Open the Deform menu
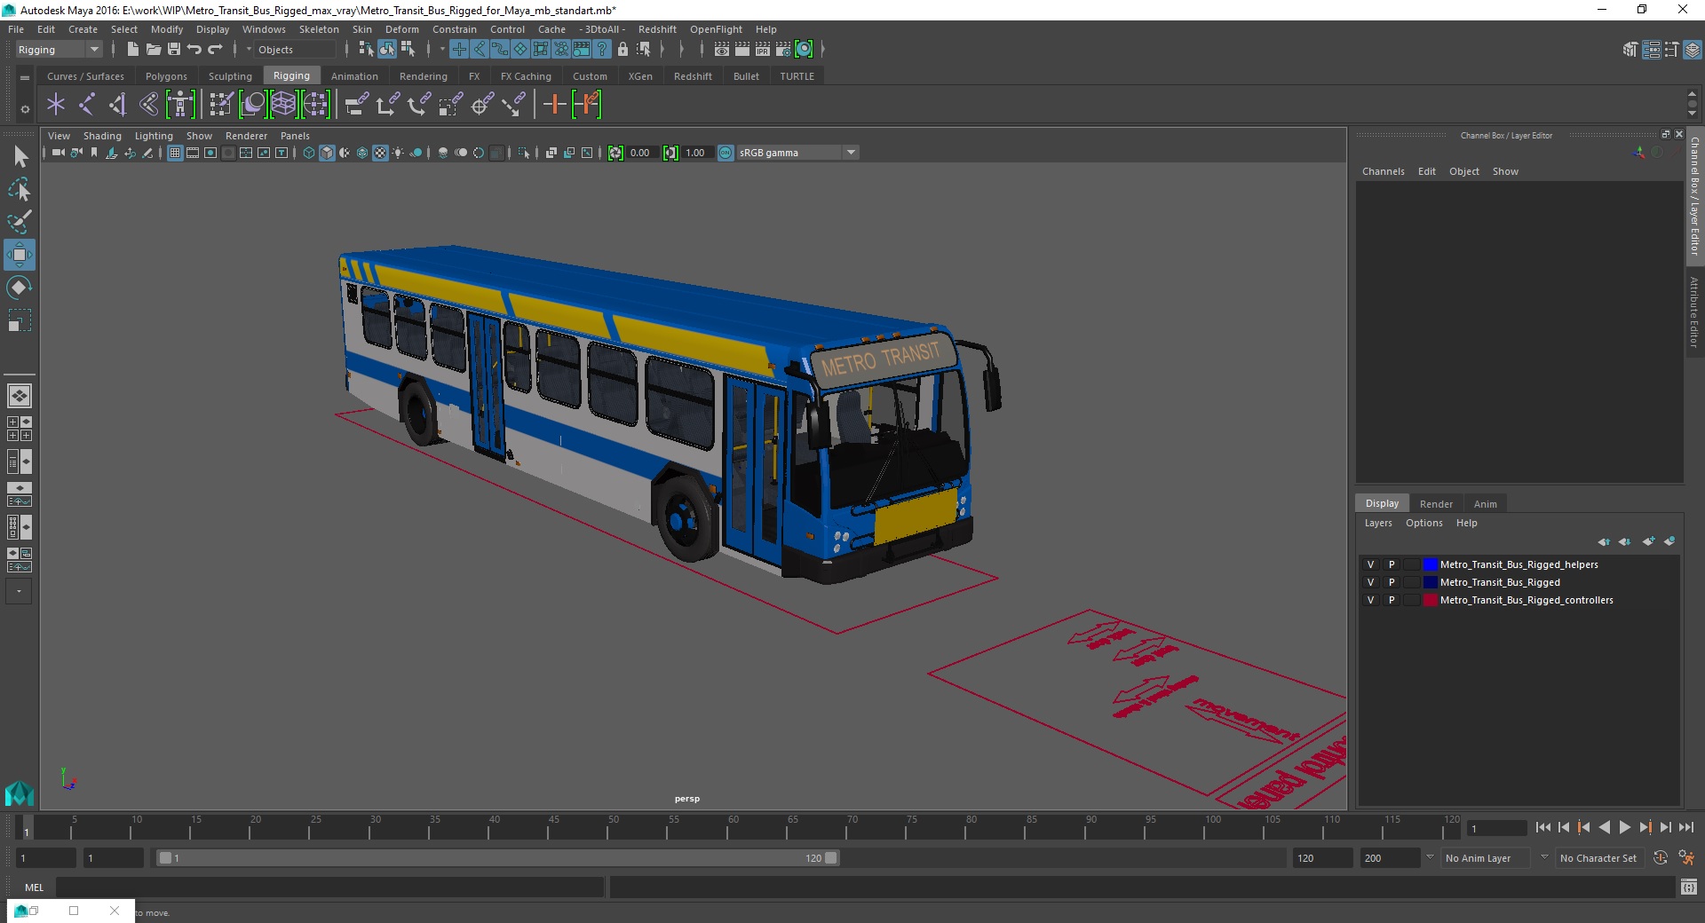 click(x=401, y=29)
